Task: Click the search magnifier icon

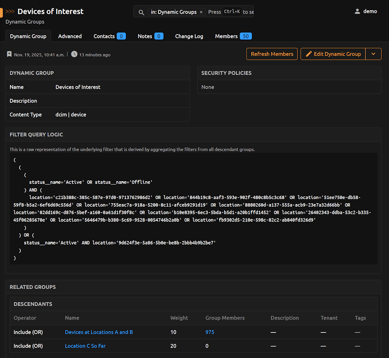Action: point(141,12)
